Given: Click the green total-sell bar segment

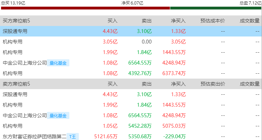Looking at the screenshot, I should [x=215, y=8].
